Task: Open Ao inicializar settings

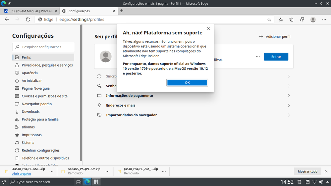Action: pos(43,80)
